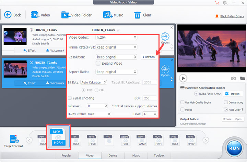Open the output folder

238,119
